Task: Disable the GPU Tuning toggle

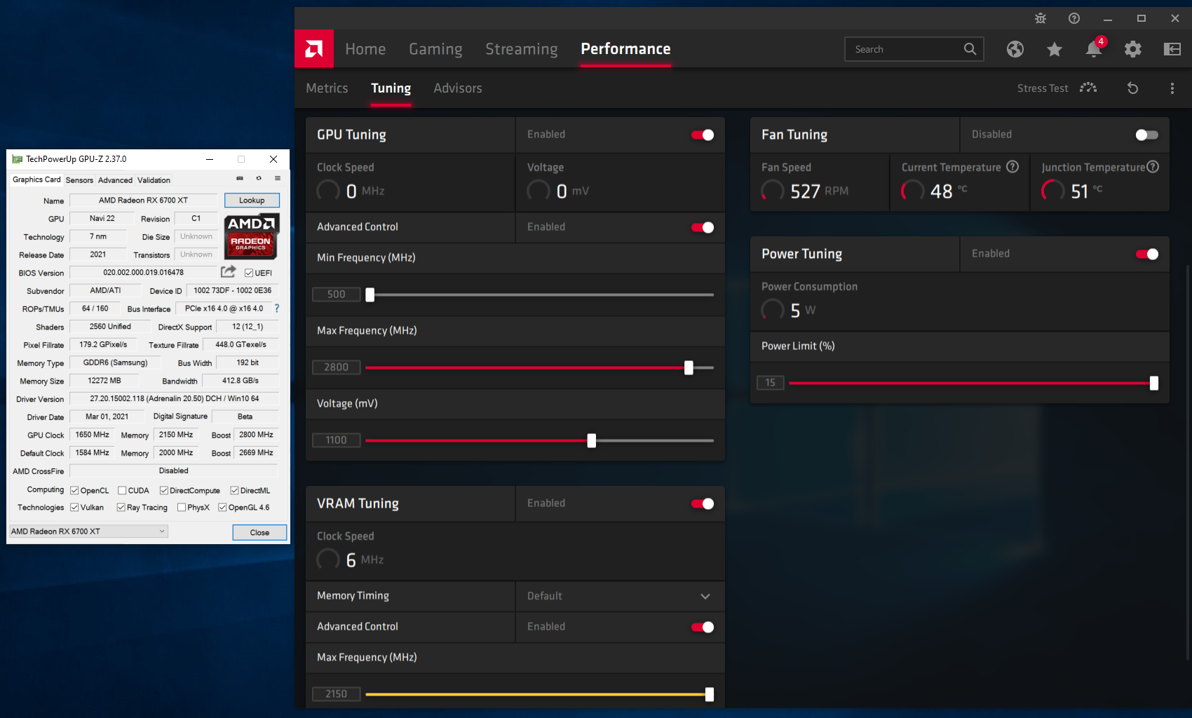Action: click(x=703, y=135)
